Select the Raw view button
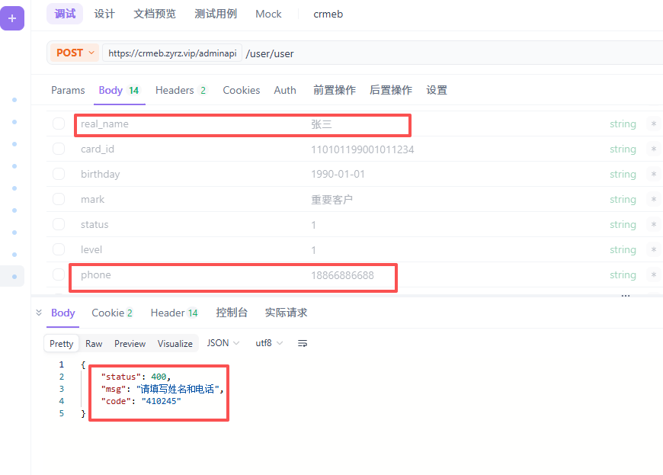663x475 pixels. point(94,343)
